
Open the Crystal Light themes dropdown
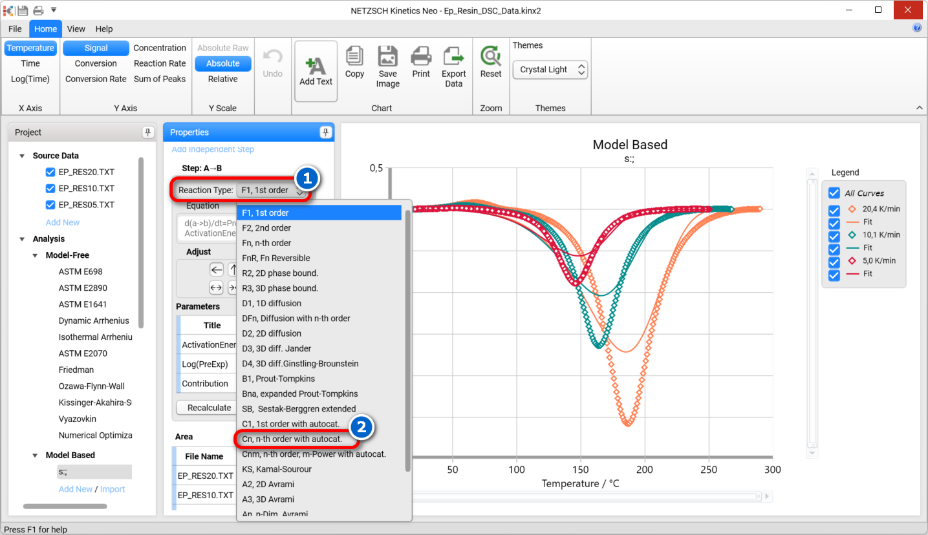[x=550, y=70]
